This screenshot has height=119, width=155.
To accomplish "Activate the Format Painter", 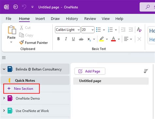I will coord(33,43).
